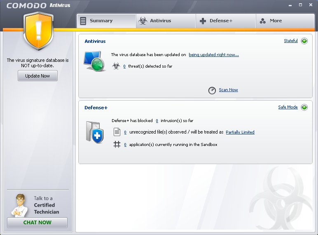Click the green status light beside Safe Mode
The width and height of the screenshot is (318, 235).
click(304, 107)
